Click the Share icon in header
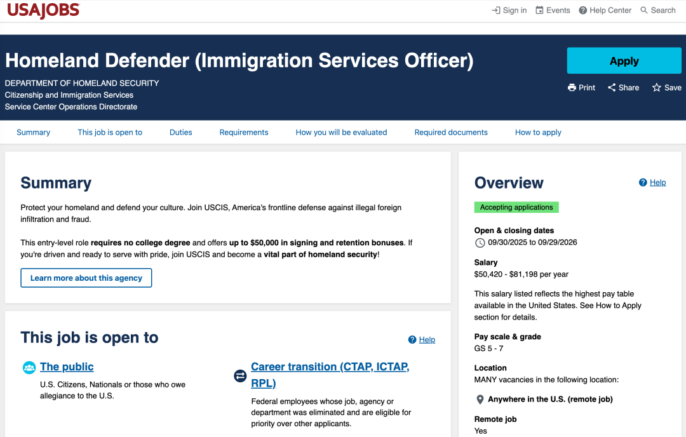686x437 pixels. [x=612, y=88]
